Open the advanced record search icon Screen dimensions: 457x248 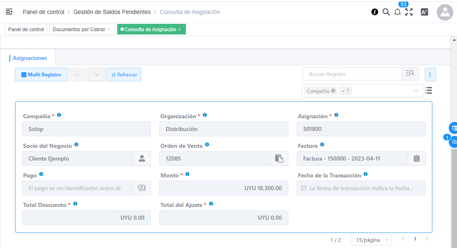coord(410,74)
